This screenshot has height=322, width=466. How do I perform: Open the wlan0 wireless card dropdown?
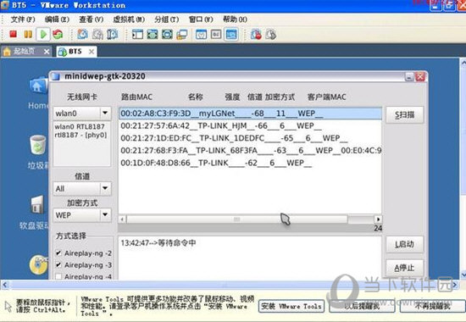pyautogui.click(x=105, y=113)
